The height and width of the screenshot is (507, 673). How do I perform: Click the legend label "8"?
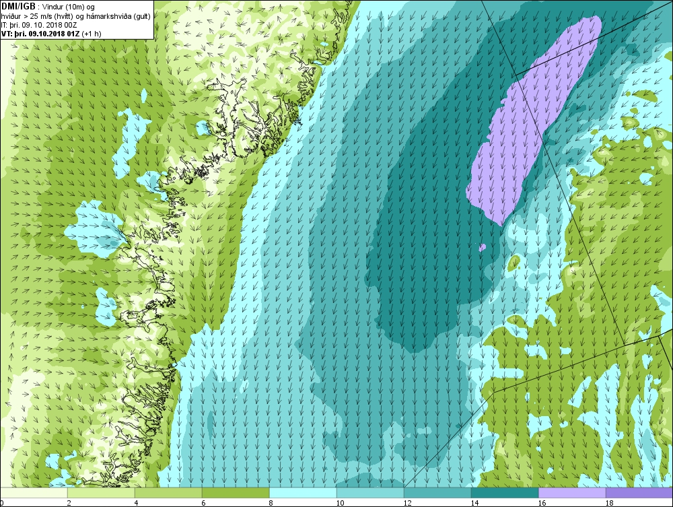[271, 503]
